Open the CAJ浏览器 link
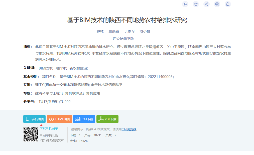 pyautogui.click(x=129, y=129)
